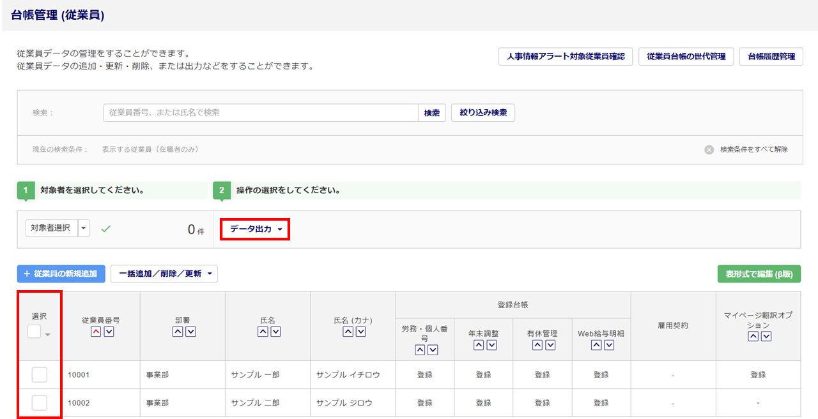Click descending sort arrow under 氏名
This screenshot has width=818, height=419.
coord(275,332)
